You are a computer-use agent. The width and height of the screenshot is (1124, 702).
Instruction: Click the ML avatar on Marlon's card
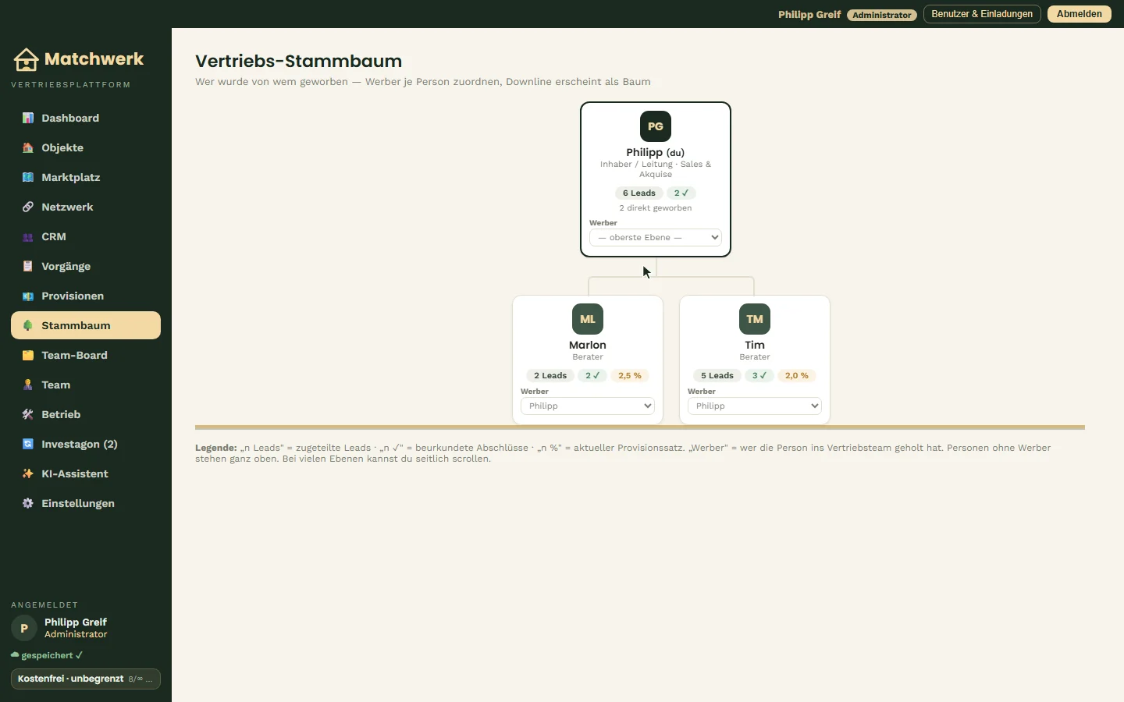coord(588,319)
